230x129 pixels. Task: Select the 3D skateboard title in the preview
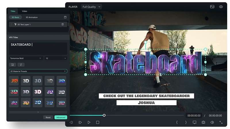145,62
